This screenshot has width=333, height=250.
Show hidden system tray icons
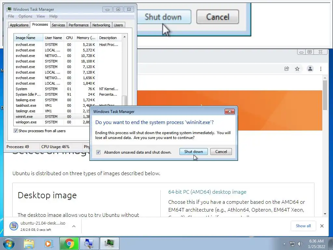click(x=284, y=244)
